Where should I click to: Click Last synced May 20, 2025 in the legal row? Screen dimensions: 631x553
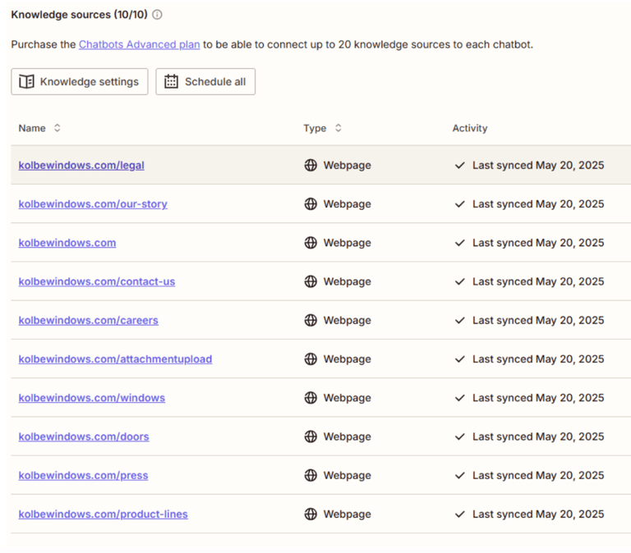[x=538, y=165]
